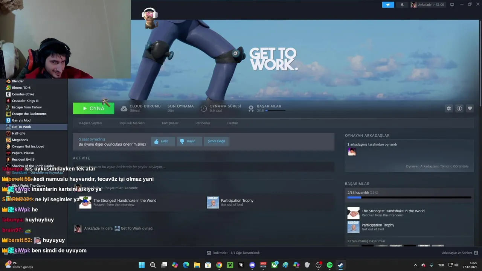Image resolution: width=482 pixels, height=271 pixels.
Task: Open taskbar volume control
Action: 456,265
